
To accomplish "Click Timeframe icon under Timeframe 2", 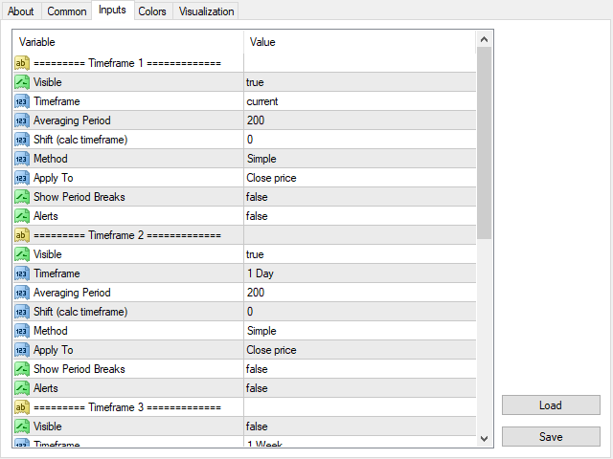I will (22, 273).
